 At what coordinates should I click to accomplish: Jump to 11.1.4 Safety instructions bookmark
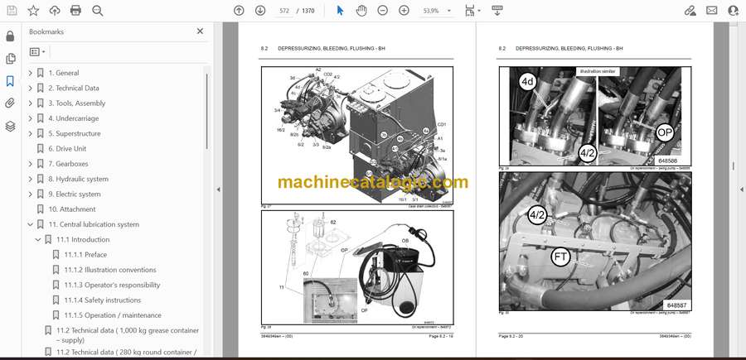pyautogui.click(x=102, y=300)
